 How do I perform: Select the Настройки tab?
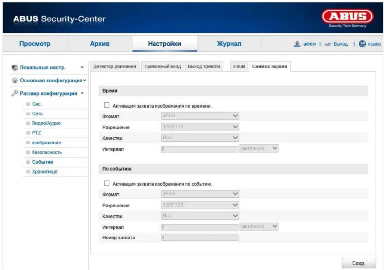164,44
